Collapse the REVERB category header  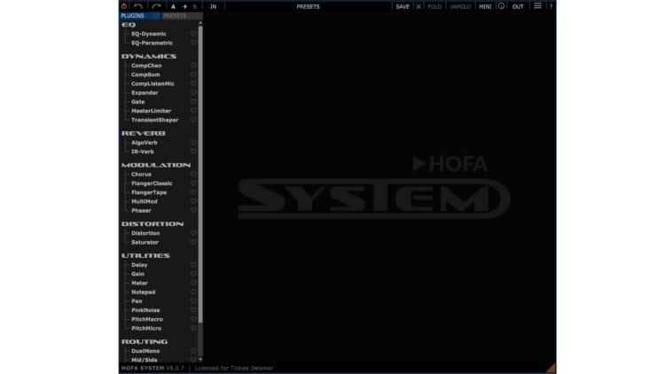pyautogui.click(x=144, y=134)
